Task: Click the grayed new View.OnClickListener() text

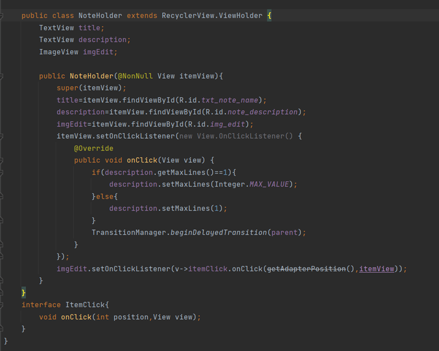Action: coord(236,136)
